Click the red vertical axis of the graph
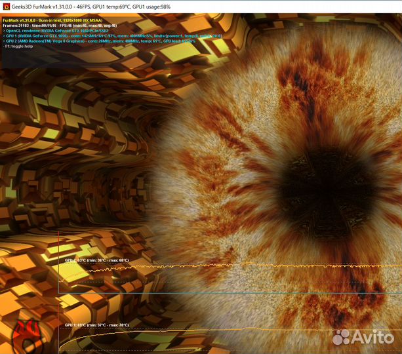The image size is (402, 354). pos(59,275)
